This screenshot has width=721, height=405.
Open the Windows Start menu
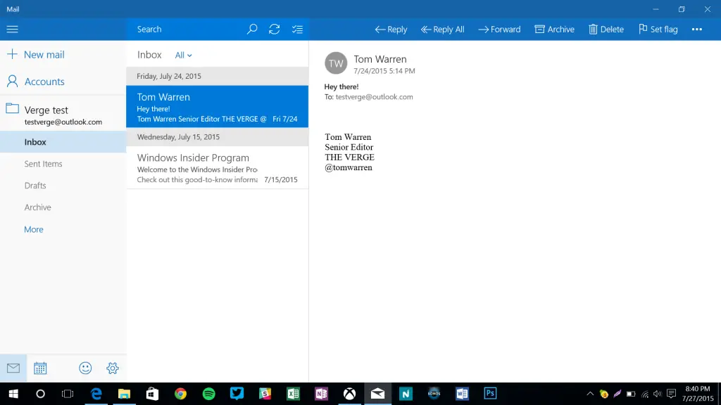(13, 394)
